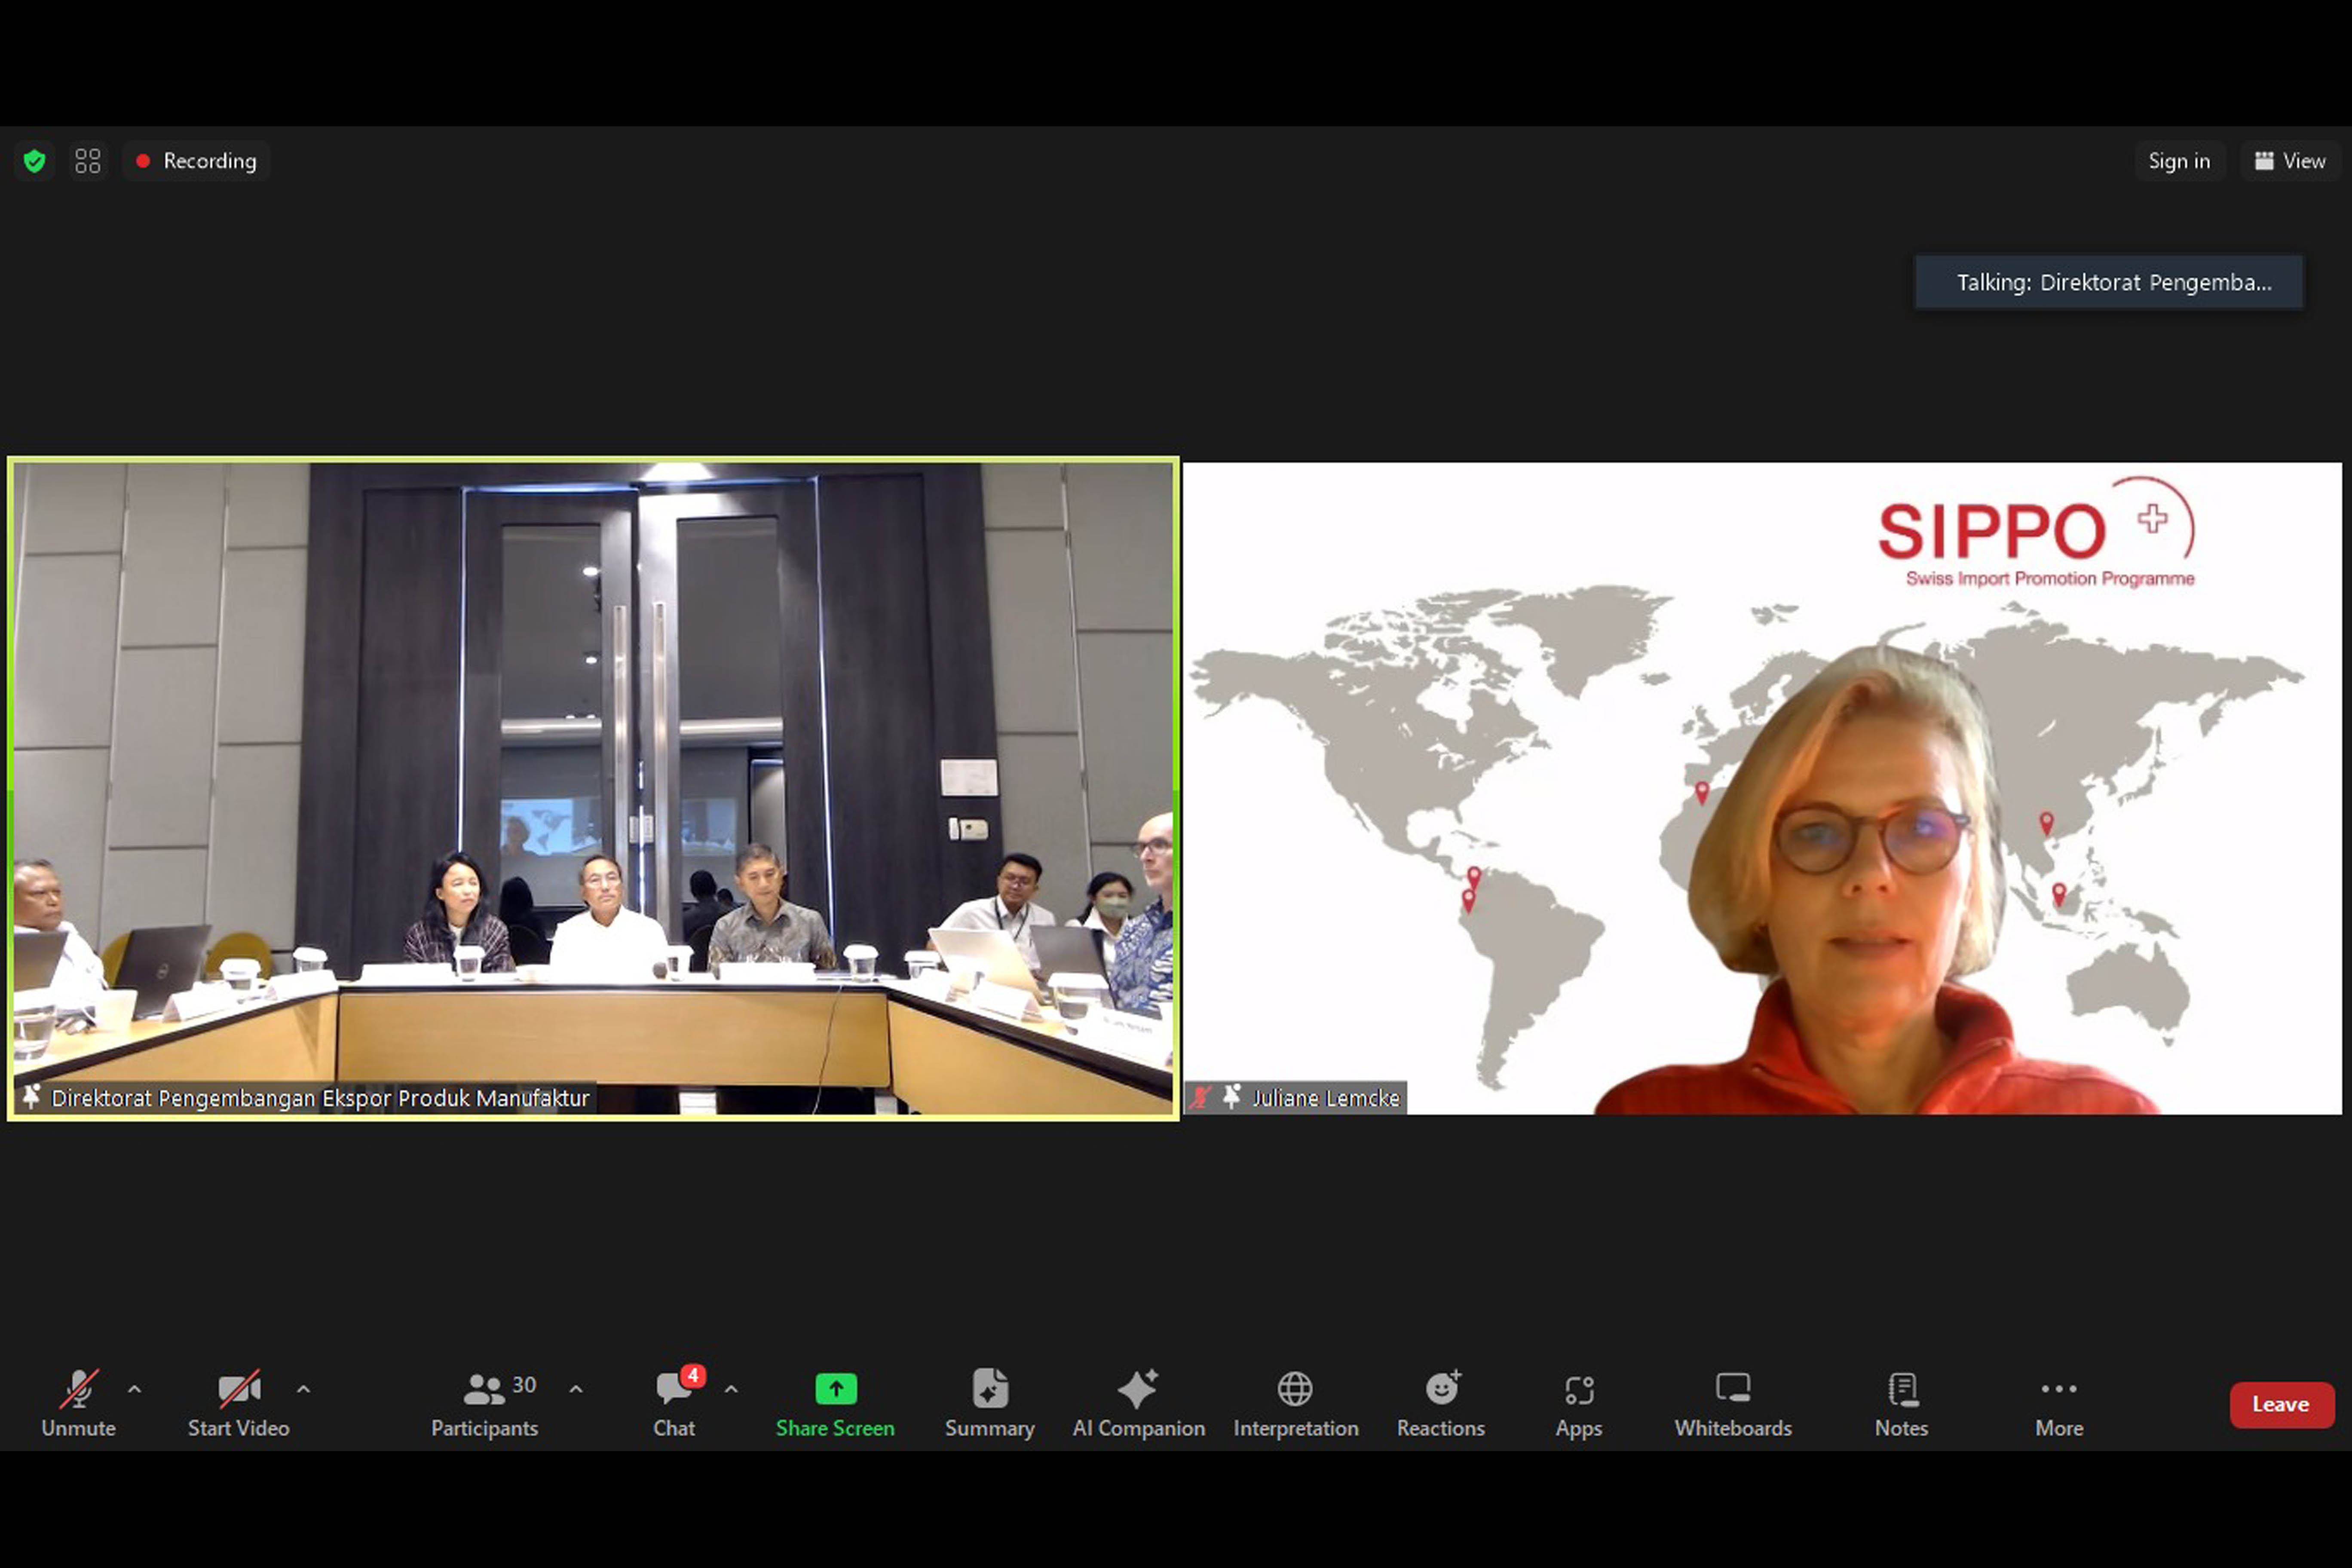Click the participant count 30
Image resolution: width=2352 pixels, height=1568 pixels.
tap(525, 1385)
